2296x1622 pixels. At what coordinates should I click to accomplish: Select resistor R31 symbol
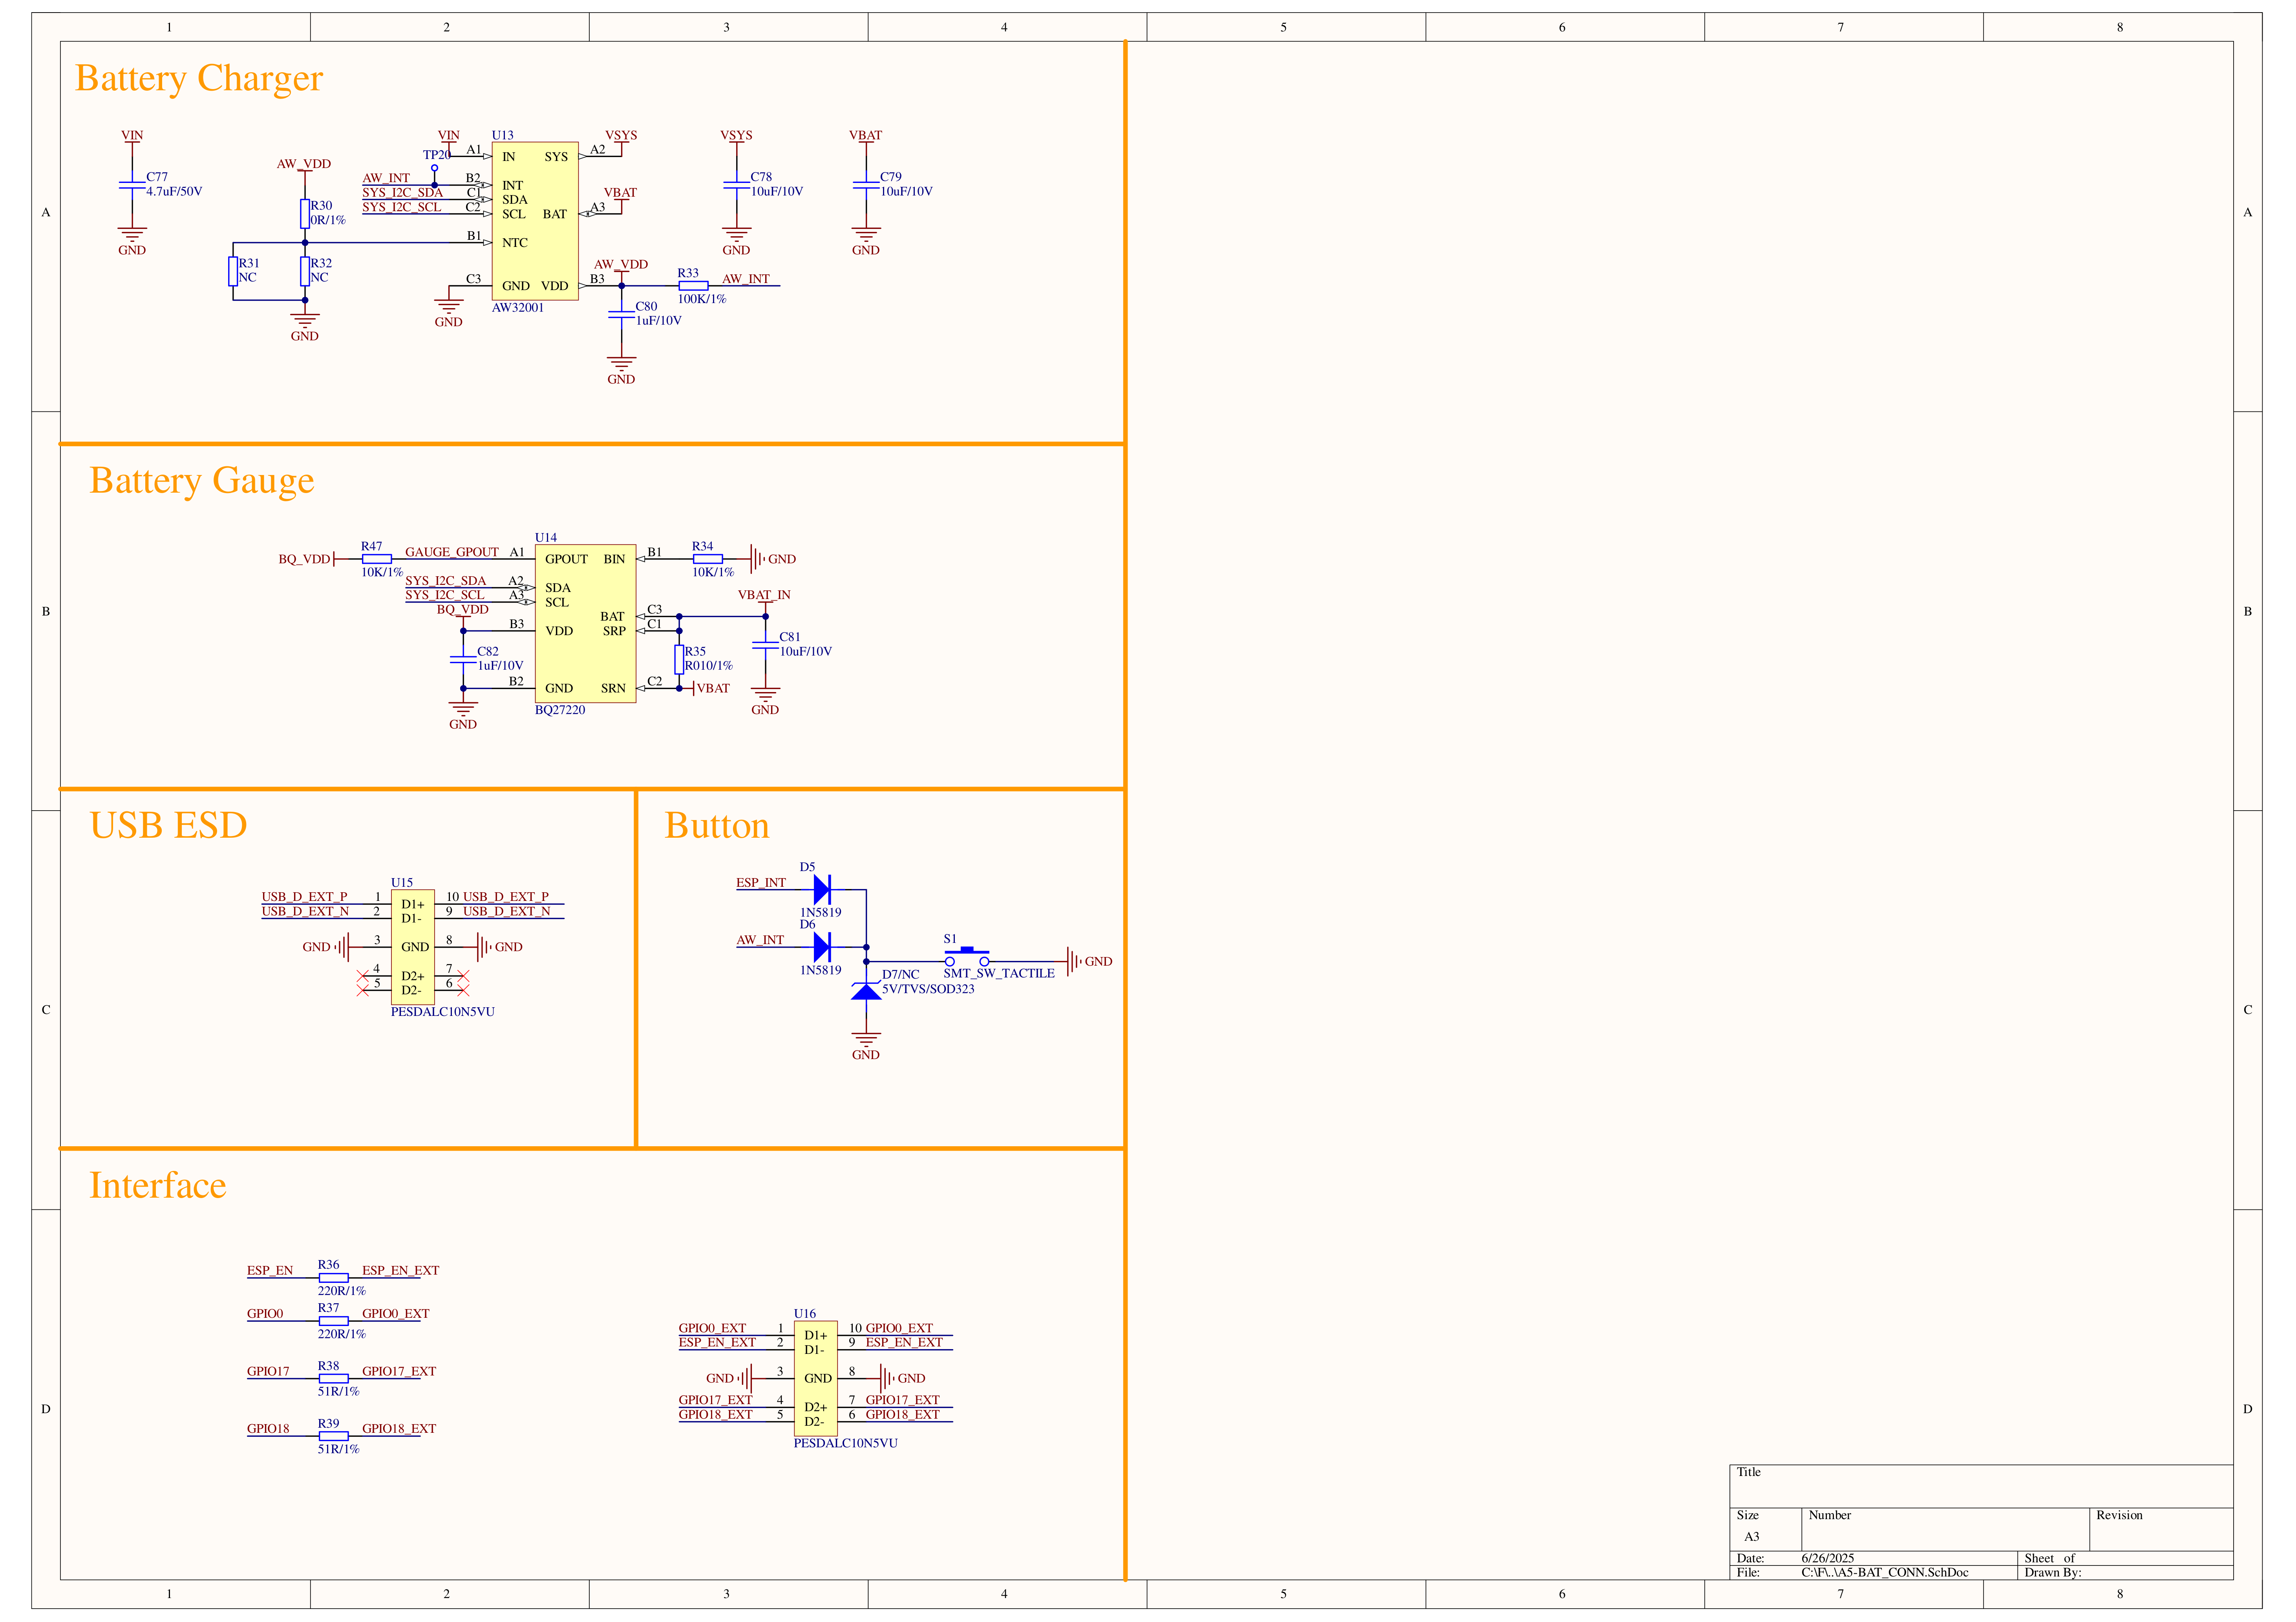(x=233, y=271)
